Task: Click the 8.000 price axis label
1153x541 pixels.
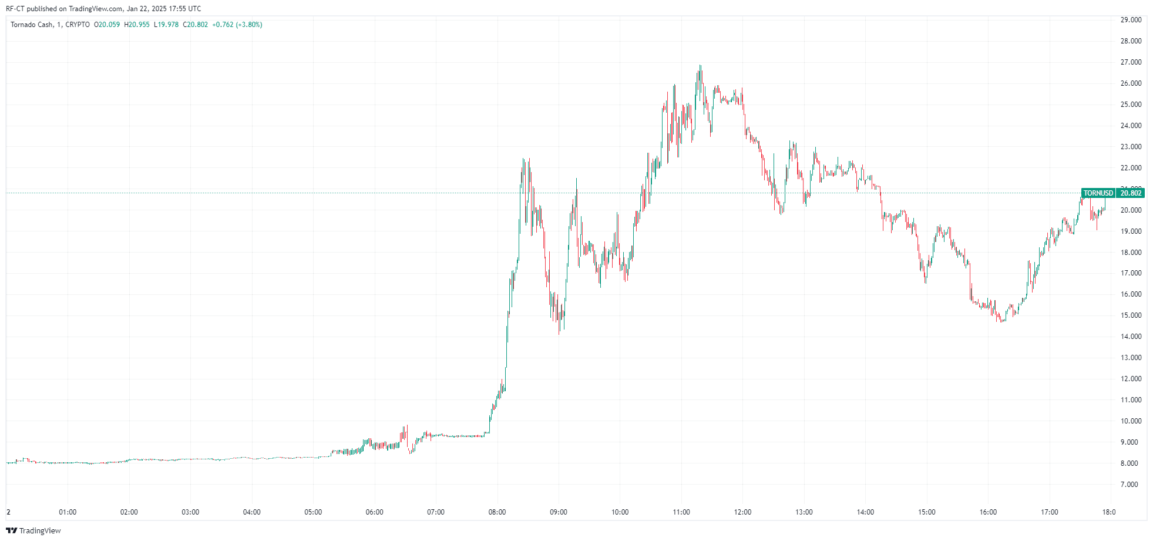Action: [1131, 463]
